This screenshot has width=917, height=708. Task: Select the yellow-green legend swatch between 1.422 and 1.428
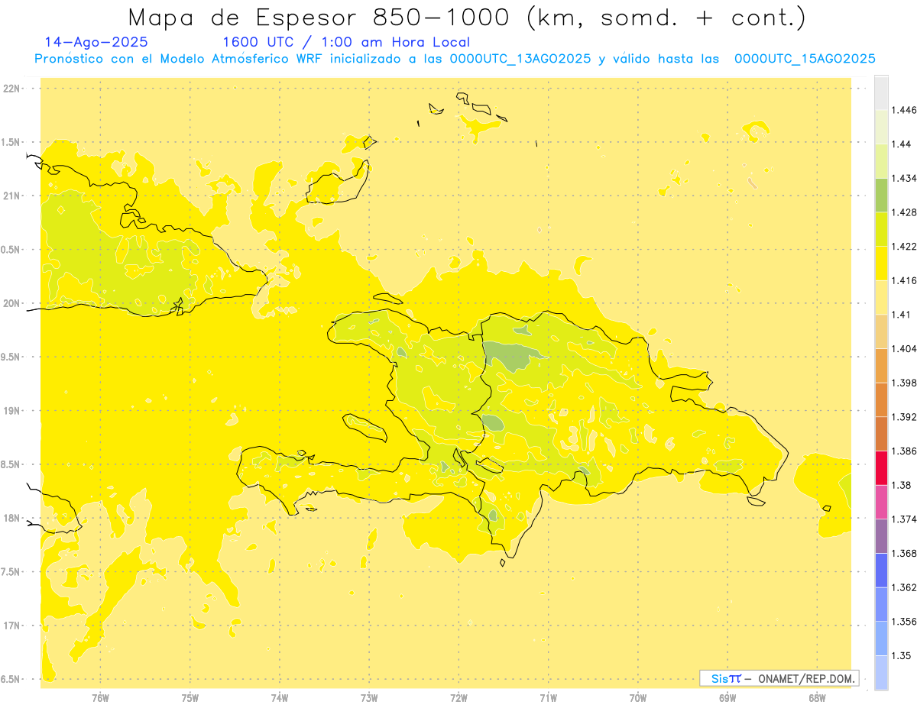coord(881,229)
